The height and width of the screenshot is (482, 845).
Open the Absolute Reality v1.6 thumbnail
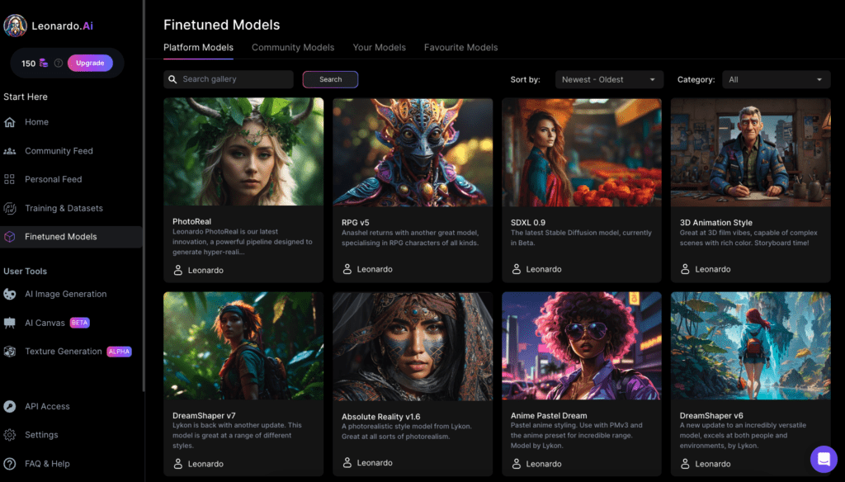[x=413, y=347]
